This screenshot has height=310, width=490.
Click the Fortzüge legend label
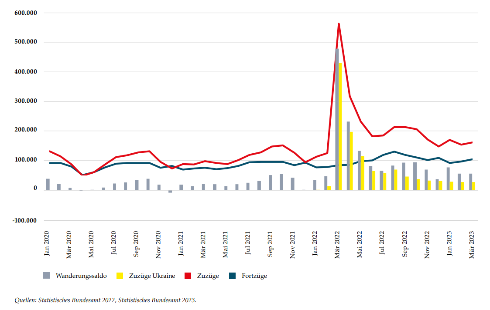point(254,276)
